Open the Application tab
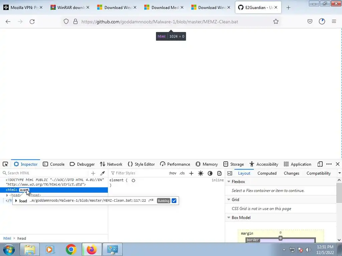The width and height of the screenshot is (342, 256). [x=298, y=164]
